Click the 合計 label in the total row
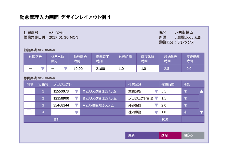The width and height of the screenshot is (228, 161). 57,119
